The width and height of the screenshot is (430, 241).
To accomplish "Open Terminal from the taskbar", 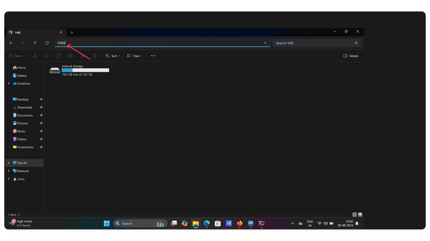I will point(261,224).
